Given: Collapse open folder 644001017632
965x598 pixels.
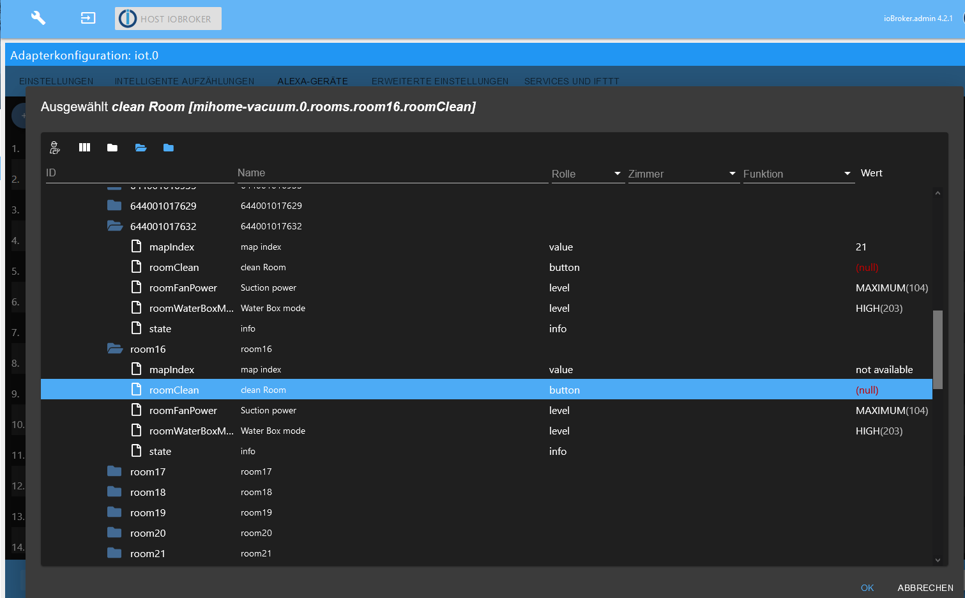Looking at the screenshot, I should point(114,226).
